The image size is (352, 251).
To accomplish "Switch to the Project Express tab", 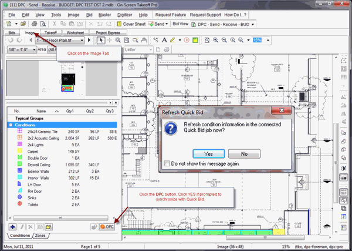I will tap(108, 33).
